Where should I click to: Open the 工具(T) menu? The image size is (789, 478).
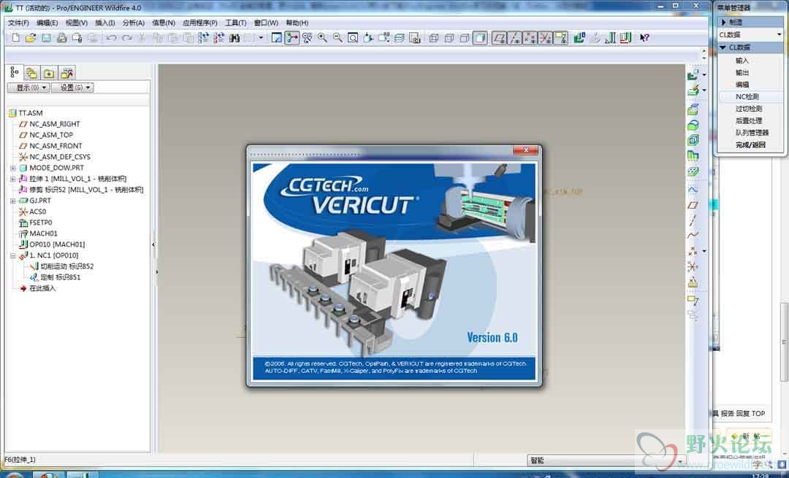[235, 23]
